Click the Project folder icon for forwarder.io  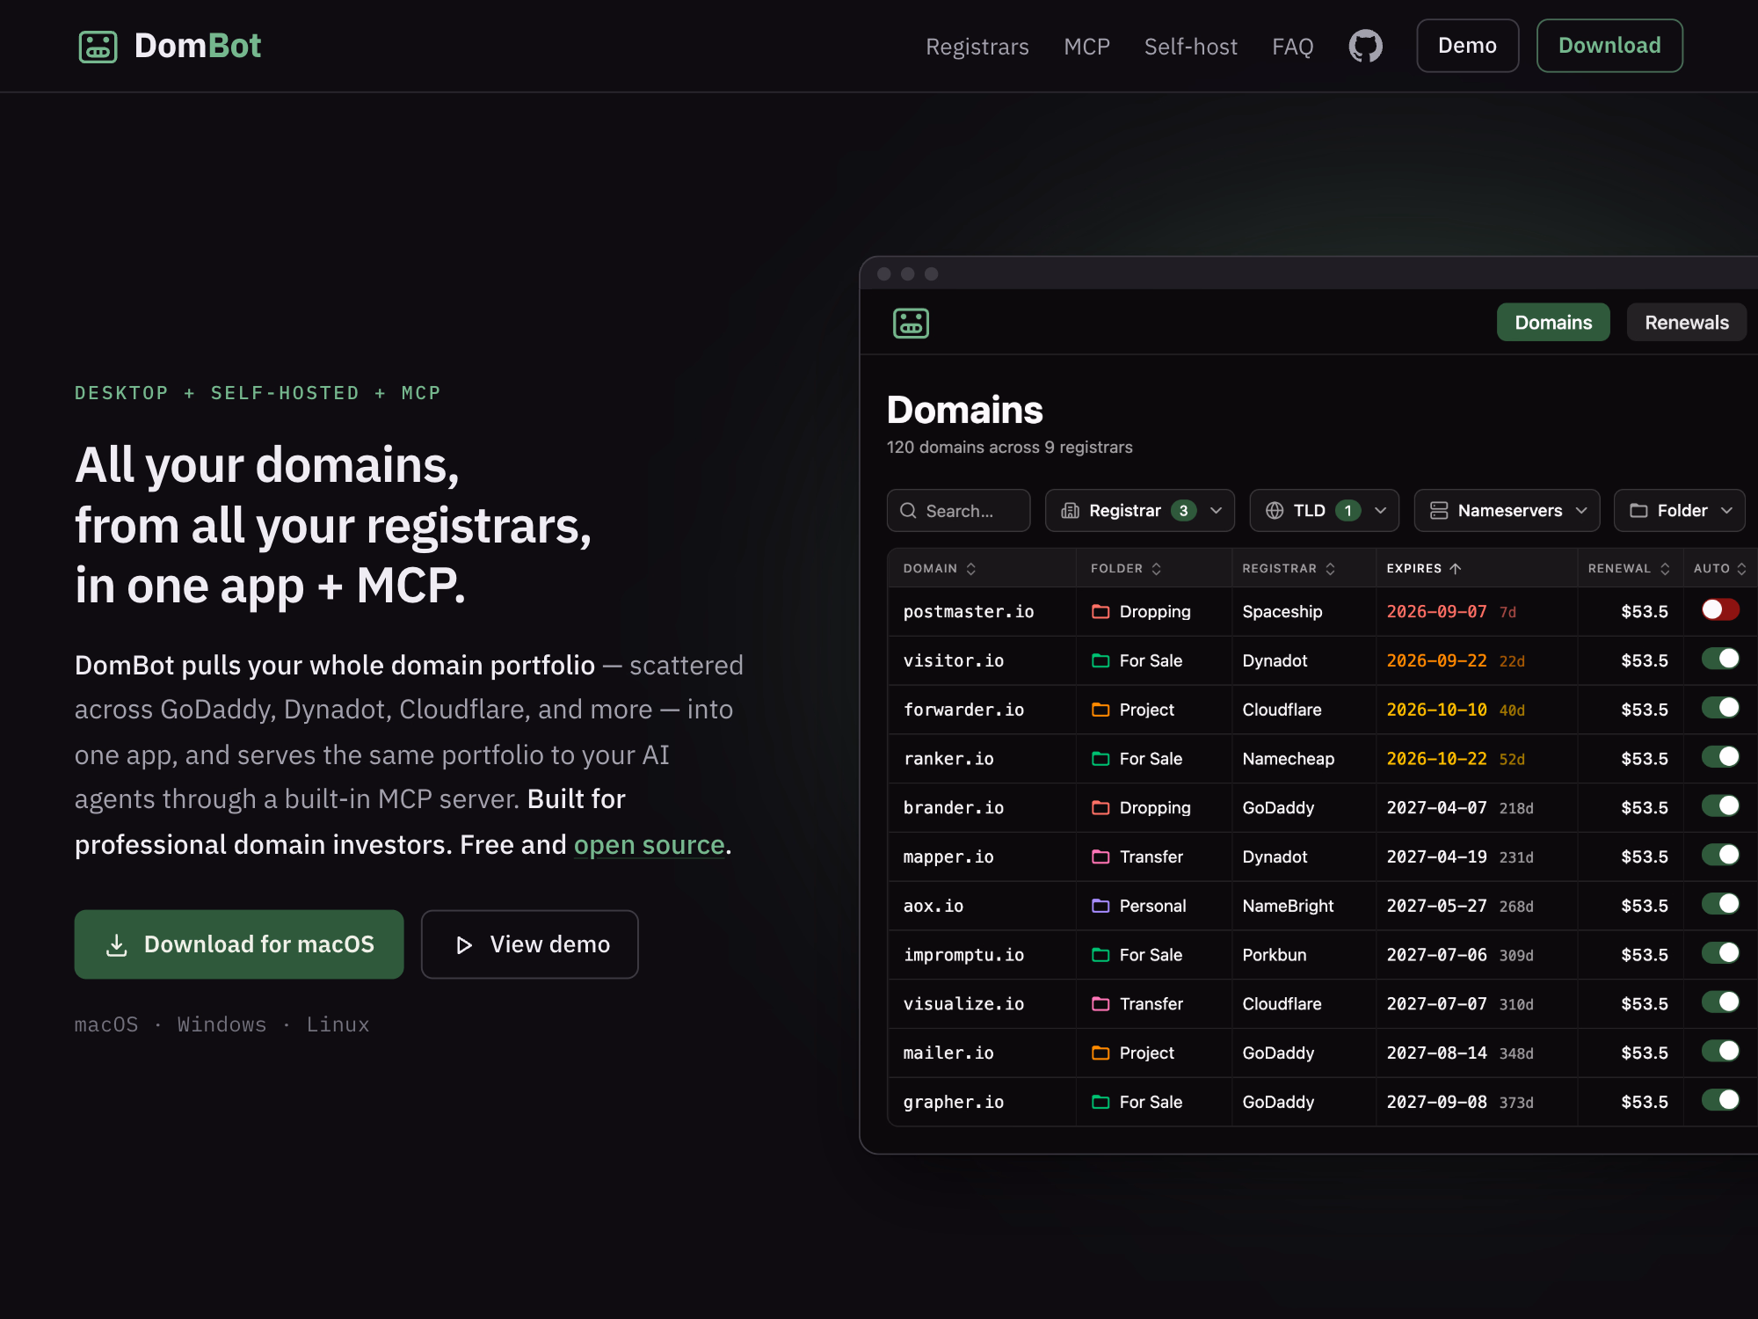(1100, 710)
